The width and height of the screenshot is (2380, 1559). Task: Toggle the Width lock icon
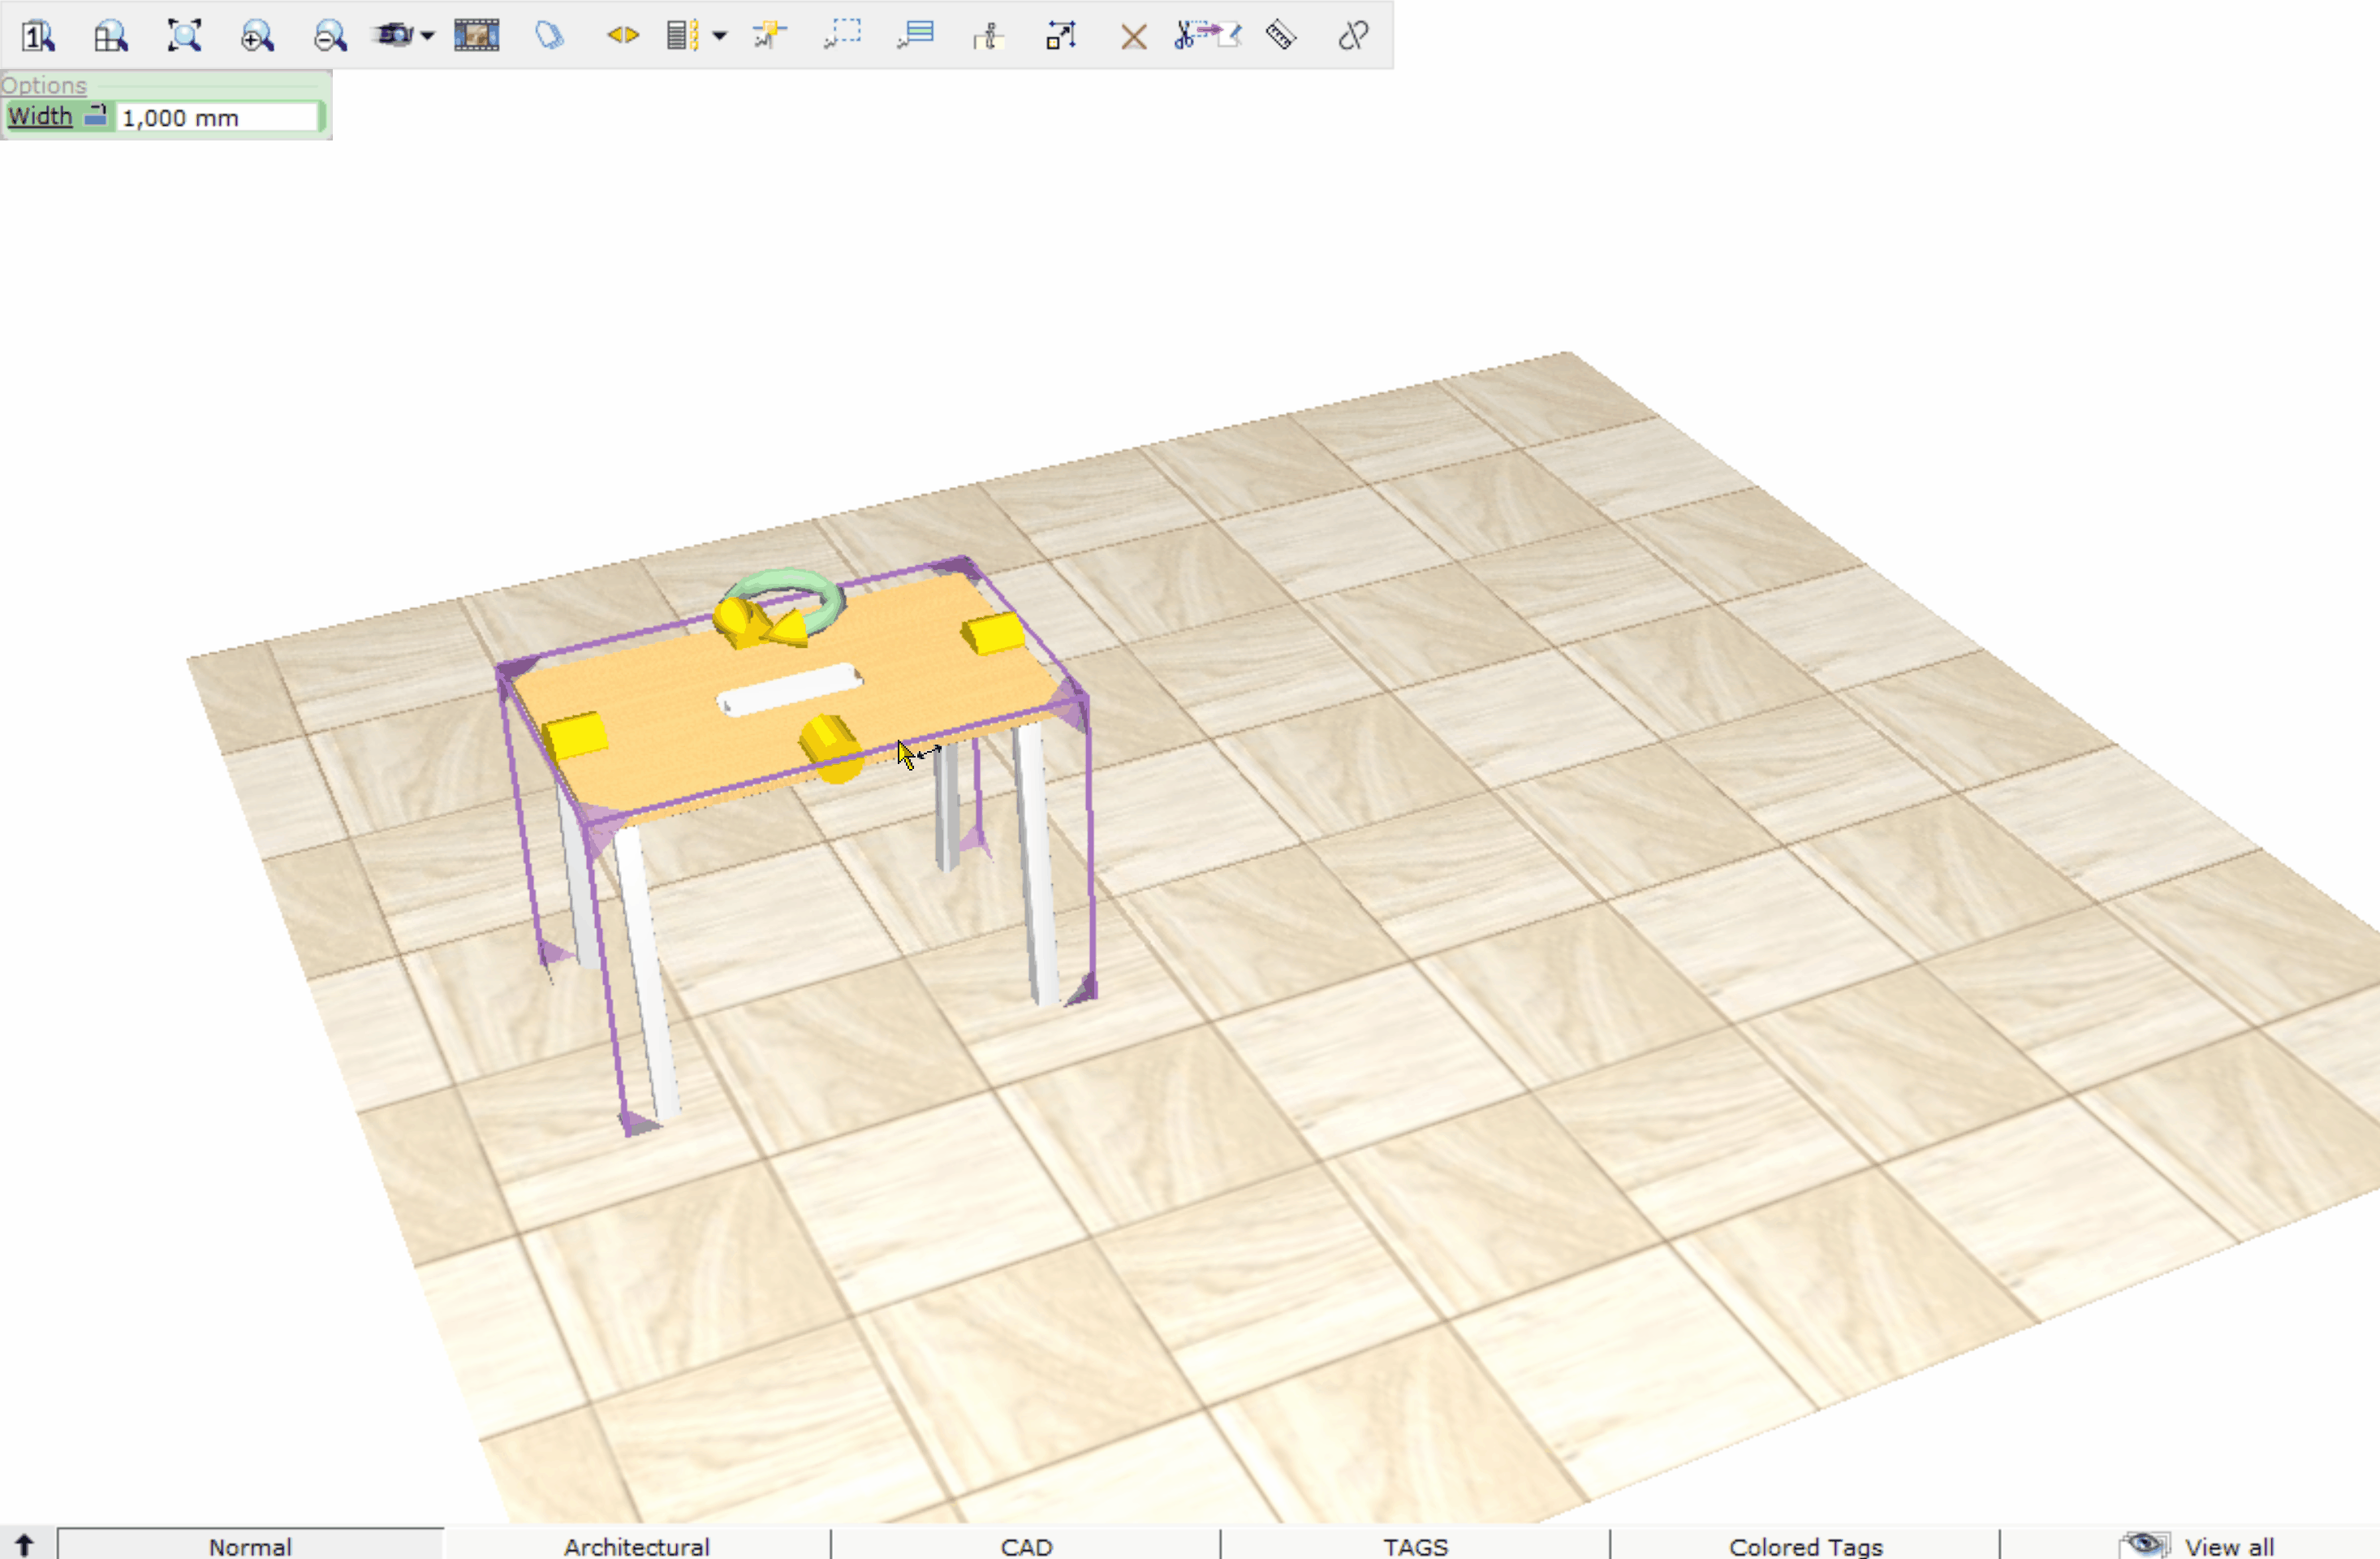coord(96,116)
